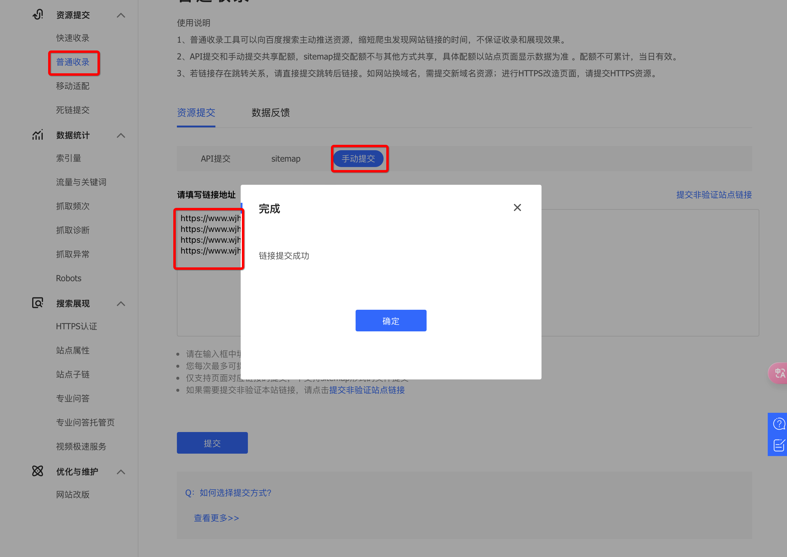787x557 pixels.
Task: Click the 资源提交 sidebar section icon
Action: pos(38,15)
